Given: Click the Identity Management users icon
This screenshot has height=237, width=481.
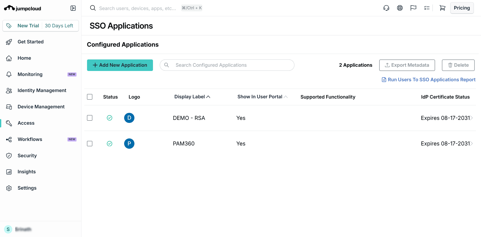Looking at the screenshot, I should [x=9, y=91].
